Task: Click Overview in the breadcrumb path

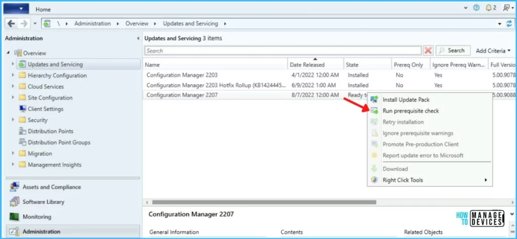Action: click(x=137, y=23)
